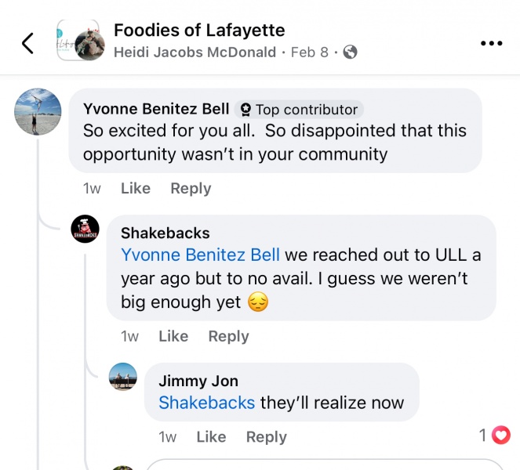Tap Jimmy Jon's profile picture

click(x=123, y=377)
